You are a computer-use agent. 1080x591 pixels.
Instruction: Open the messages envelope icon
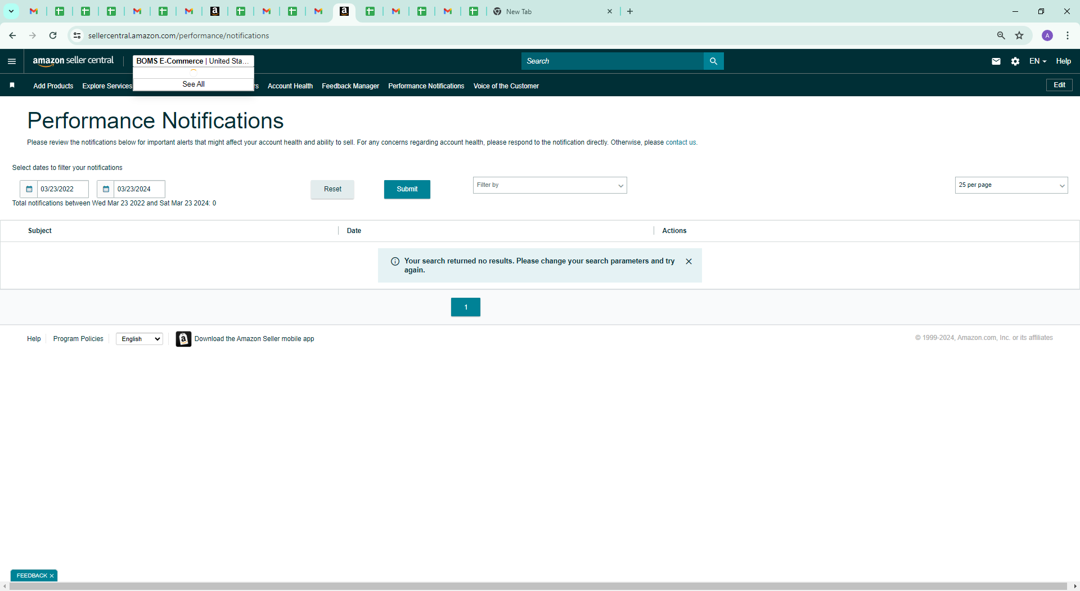tap(996, 61)
